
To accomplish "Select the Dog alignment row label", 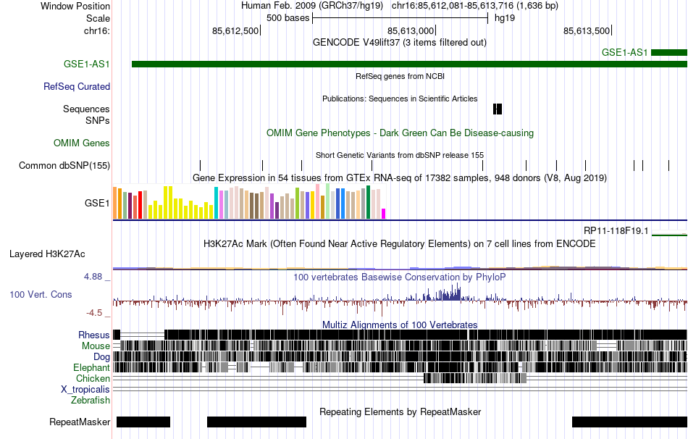I will [x=101, y=357].
